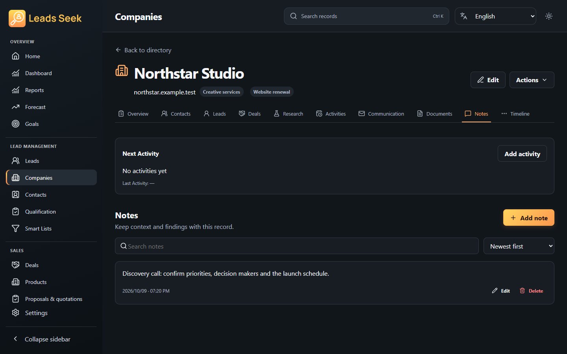Image resolution: width=567 pixels, height=354 pixels.
Task: Open Settings from the sidebar
Action: [x=51, y=313]
